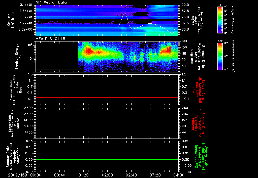
Task: Click the green zero line in velocity panel
Action: point(107,159)
